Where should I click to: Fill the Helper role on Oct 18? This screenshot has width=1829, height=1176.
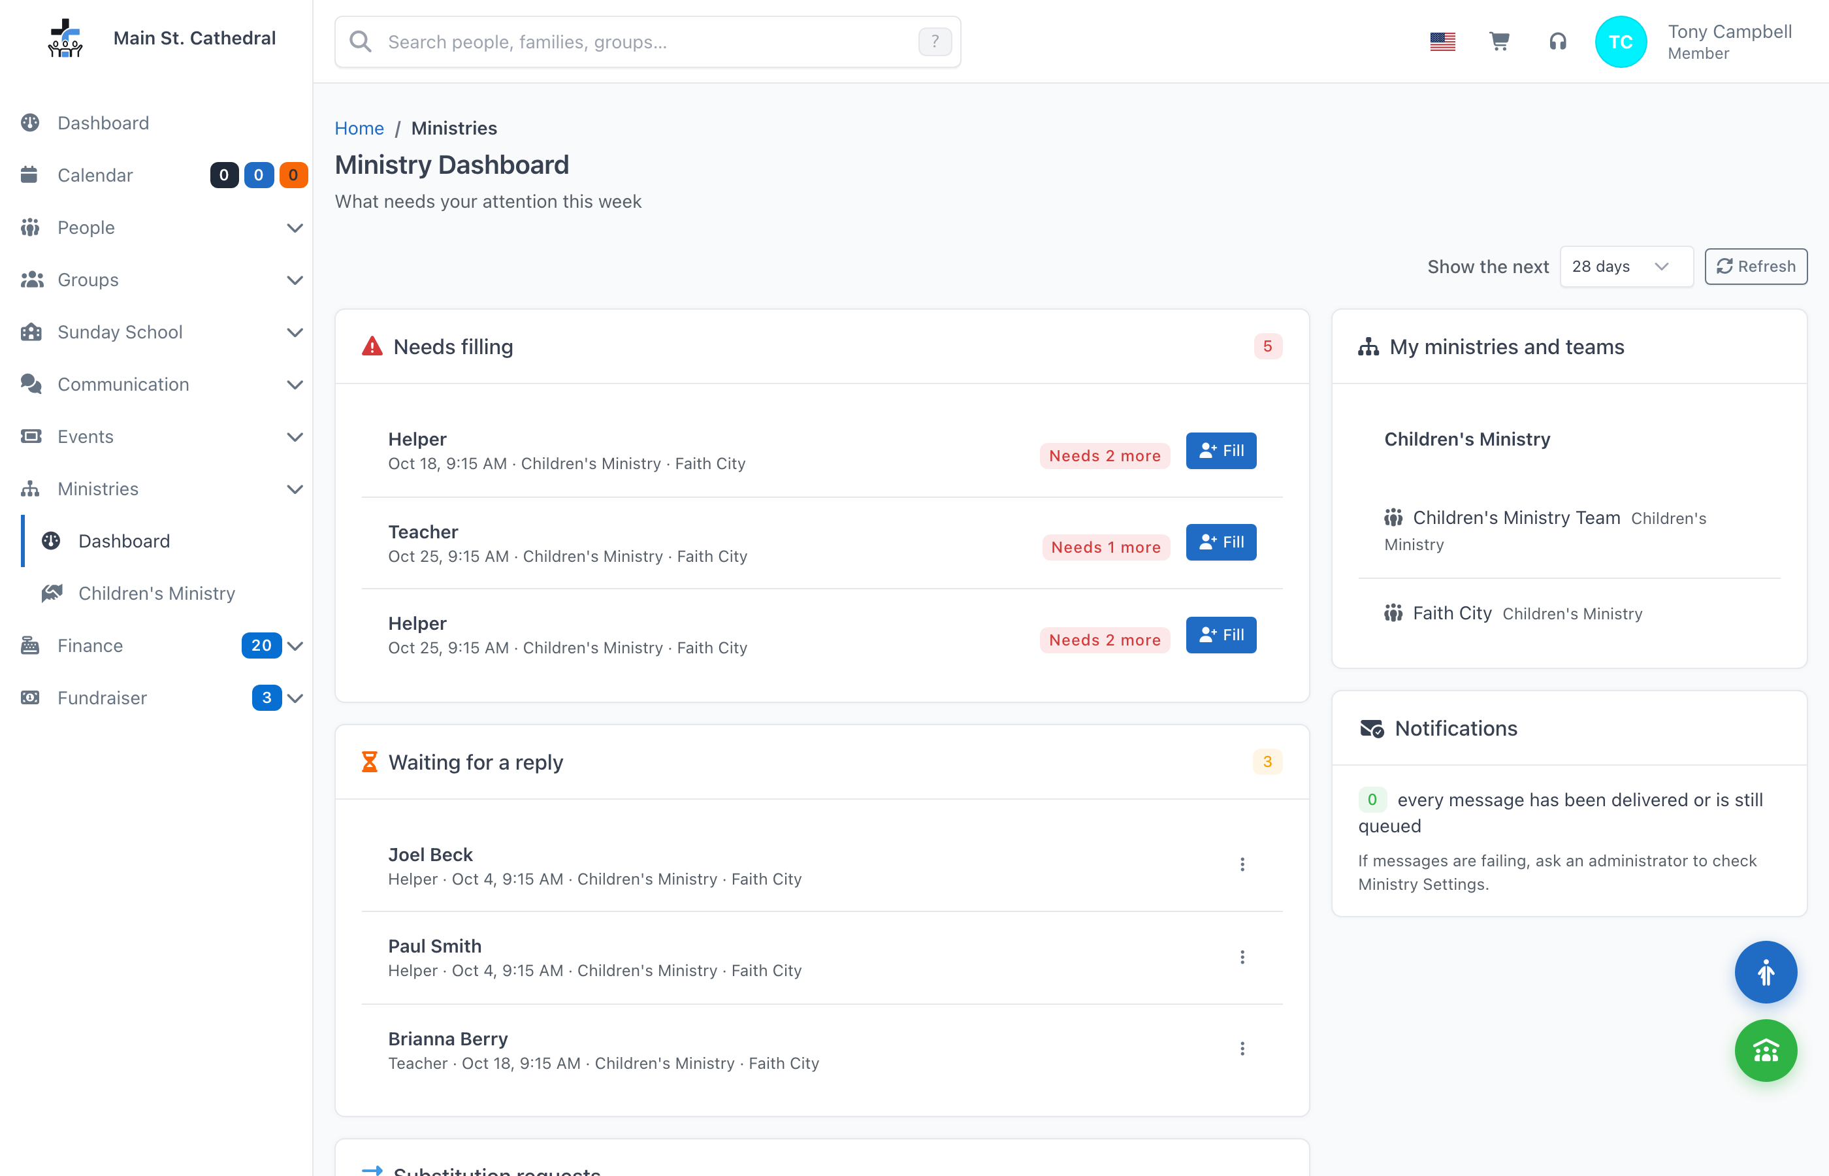(x=1221, y=451)
